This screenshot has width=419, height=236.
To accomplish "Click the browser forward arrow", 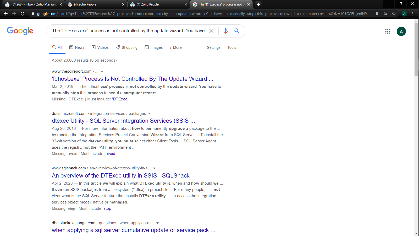I will [x=14, y=14].
